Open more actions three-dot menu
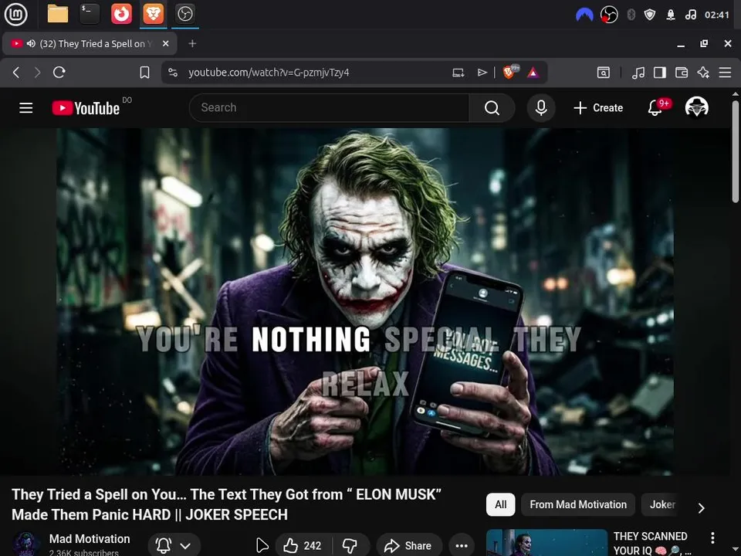Screen dimensions: 741x556 (x=462, y=546)
